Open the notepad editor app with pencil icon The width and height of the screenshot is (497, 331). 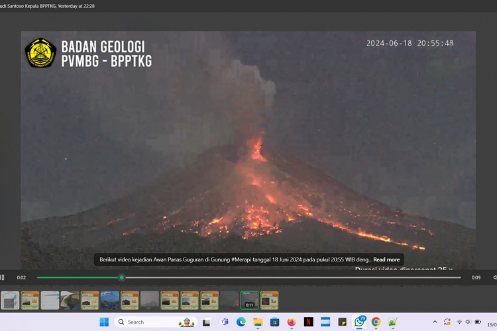pos(393,322)
